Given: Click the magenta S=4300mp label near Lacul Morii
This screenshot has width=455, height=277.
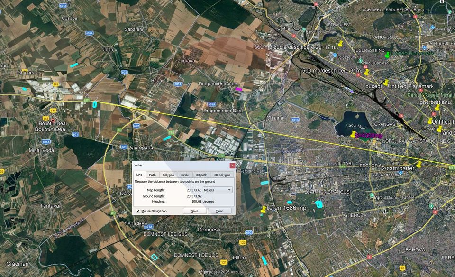Looking at the screenshot, I should 369,135.
